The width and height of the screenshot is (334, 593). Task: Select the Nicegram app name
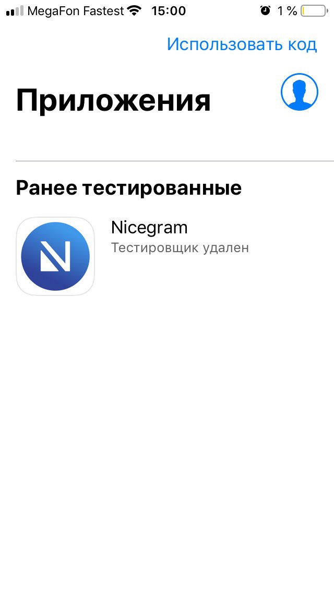[149, 228]
